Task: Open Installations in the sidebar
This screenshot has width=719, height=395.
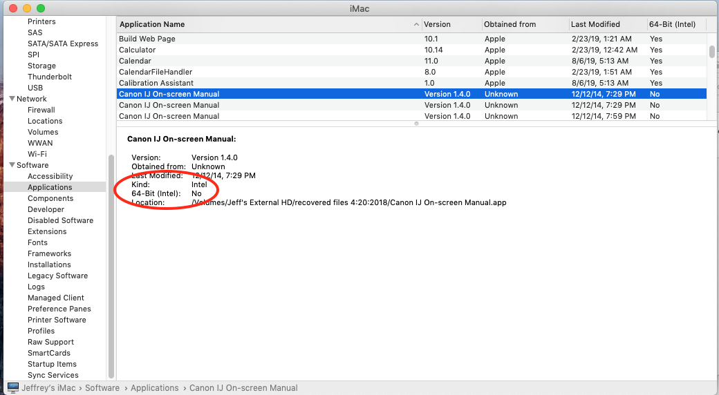Action: (x=49, y=264)
